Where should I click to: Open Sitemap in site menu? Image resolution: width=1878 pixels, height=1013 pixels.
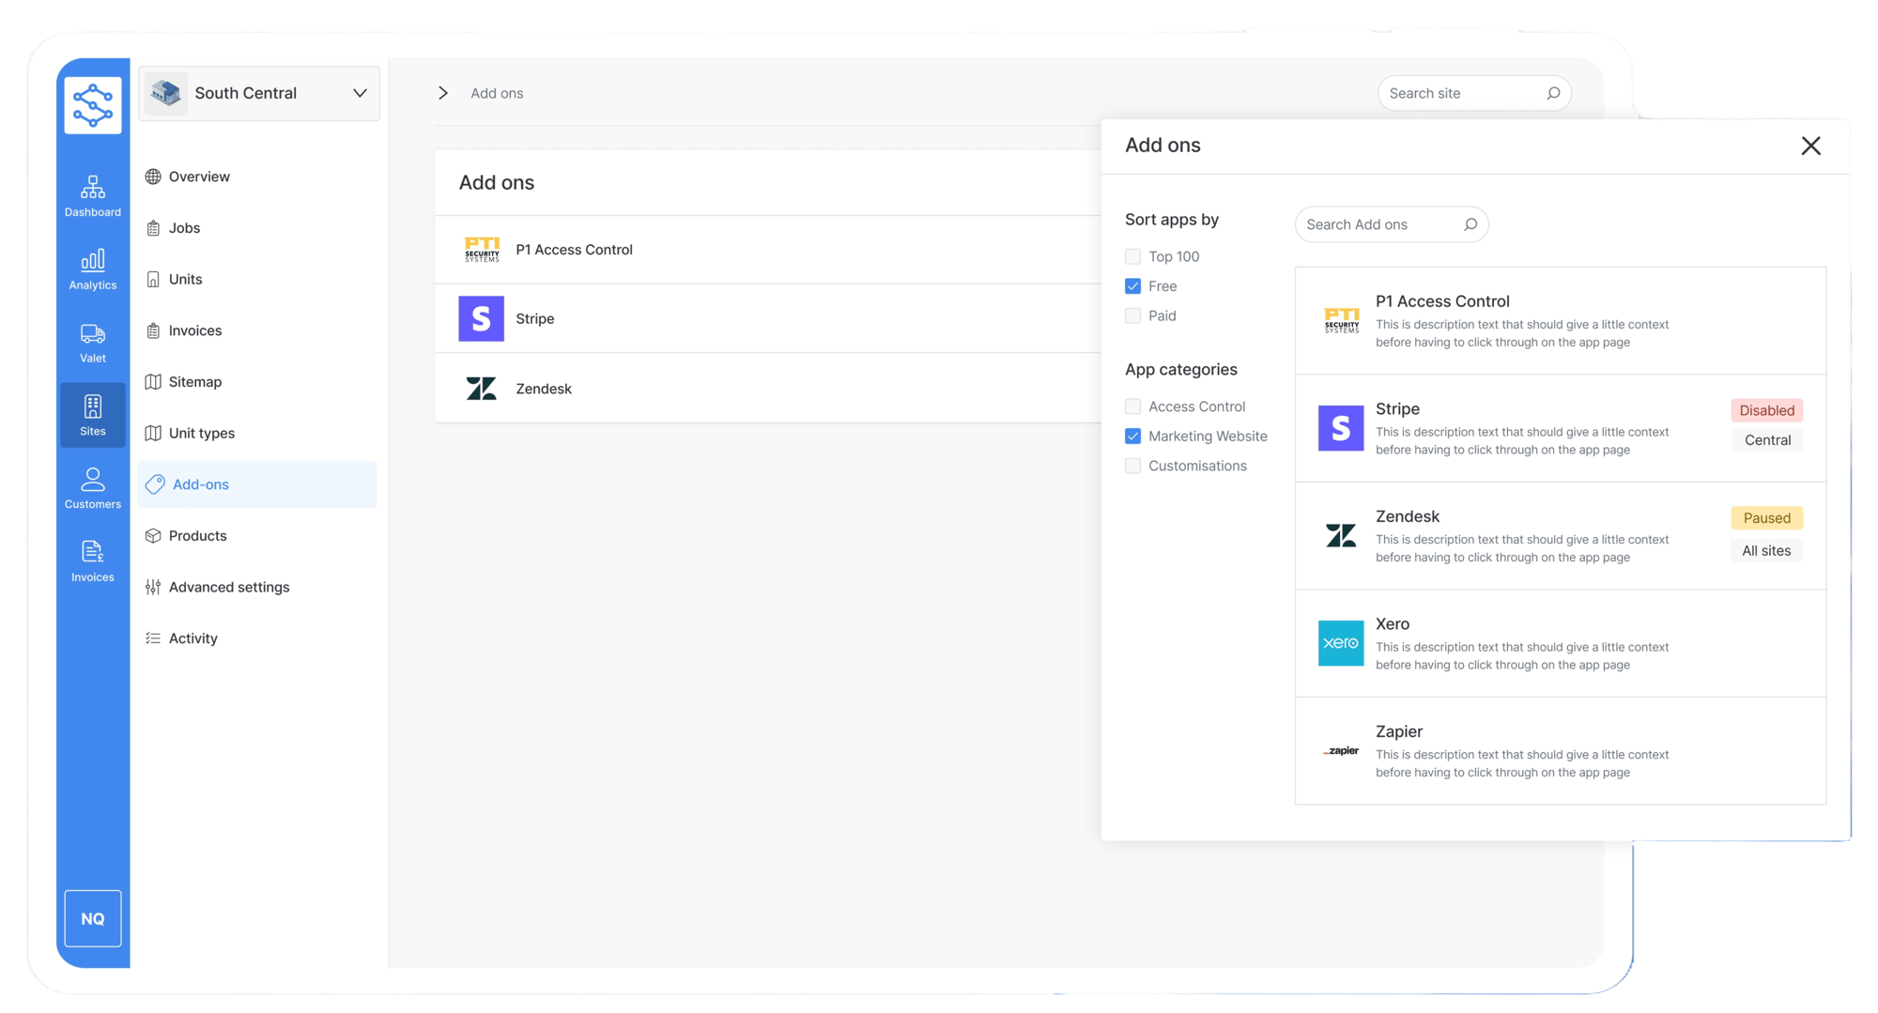coord(257,381)
